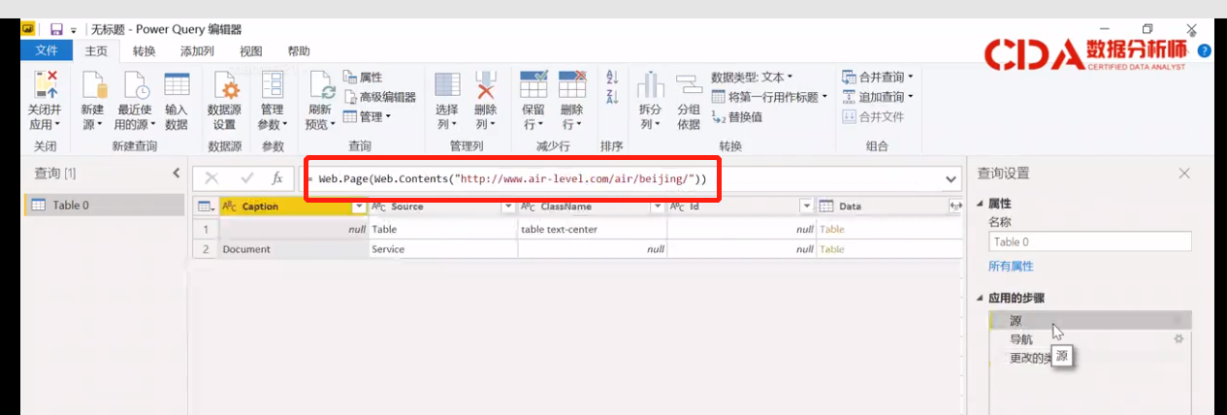Click the 'Document' cell in row 2
1227x415 pixels.
click(294, 249)
